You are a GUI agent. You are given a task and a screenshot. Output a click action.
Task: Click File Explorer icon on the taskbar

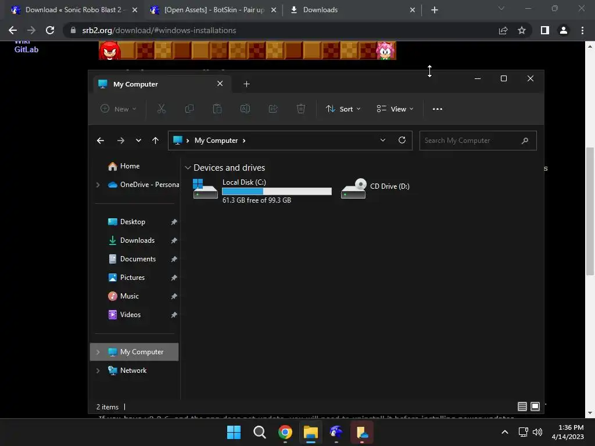[310, 432]
